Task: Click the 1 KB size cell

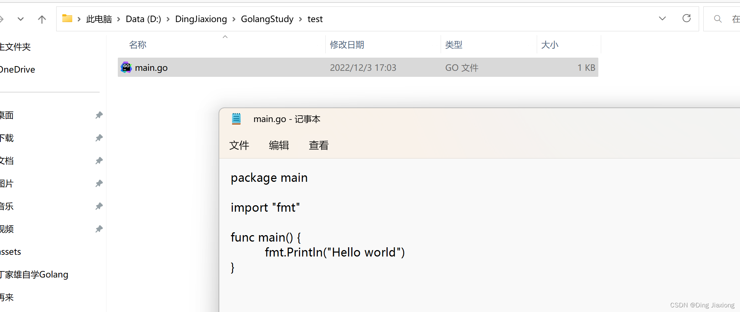Action: [586, 68]
